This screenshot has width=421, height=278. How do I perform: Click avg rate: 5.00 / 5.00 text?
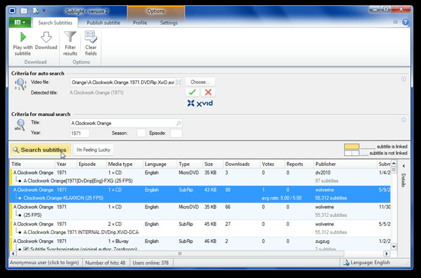pyautogui.click(x=281, y=198)
